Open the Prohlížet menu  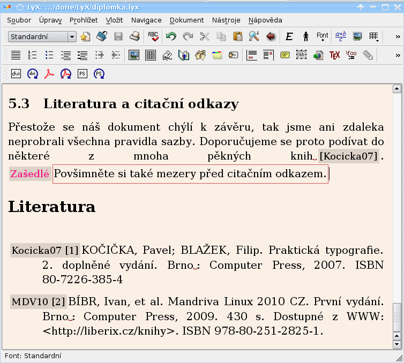tap(84, 20)
